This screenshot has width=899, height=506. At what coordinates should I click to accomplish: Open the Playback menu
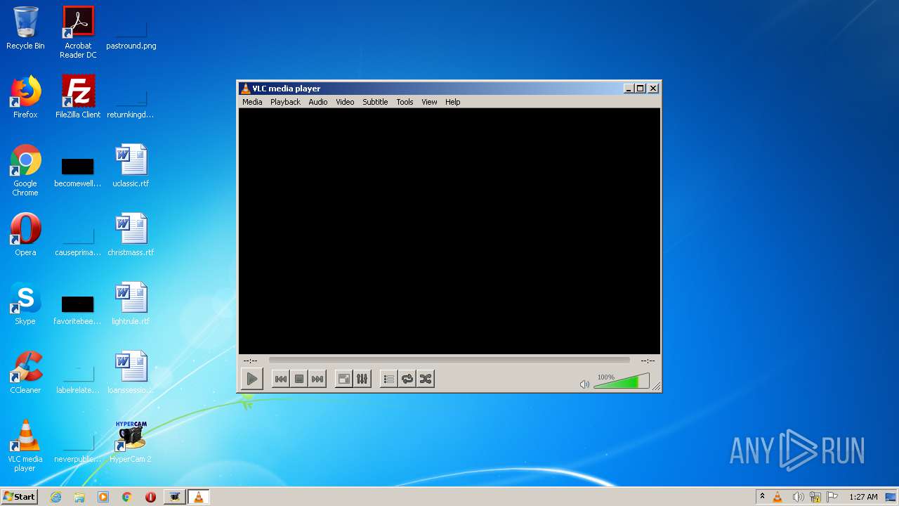pos(285,102)
